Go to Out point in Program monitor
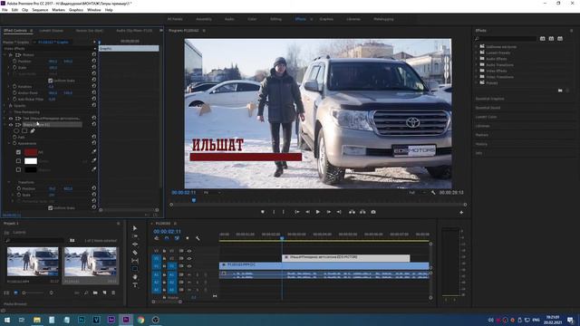The image size is (580, 326). 339,212
